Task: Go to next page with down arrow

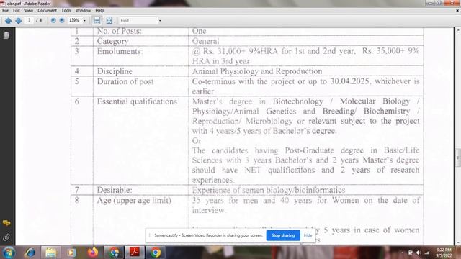Action: point(19,21)
